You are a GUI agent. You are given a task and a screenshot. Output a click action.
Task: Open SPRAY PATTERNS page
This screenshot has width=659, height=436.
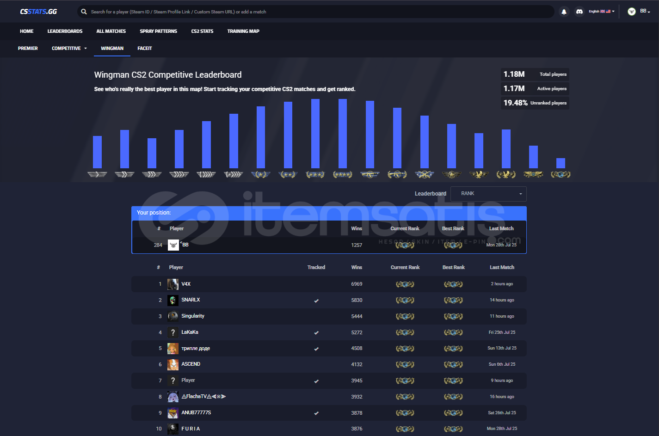pyautogui.click(x=159, y=31)
